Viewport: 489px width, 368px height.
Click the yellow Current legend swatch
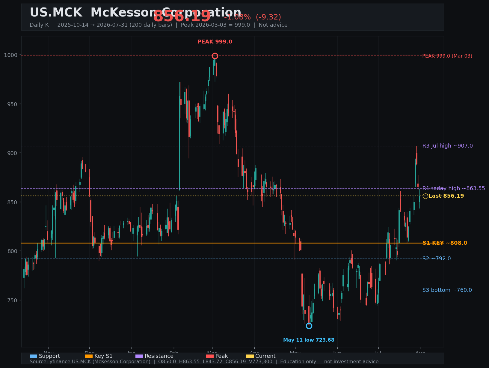click(250, 356)
